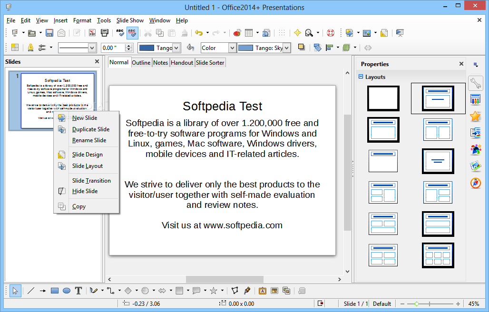Export directly as PDF icon
The height and width of the screenshot is (312, 489).
coord(92,33)
